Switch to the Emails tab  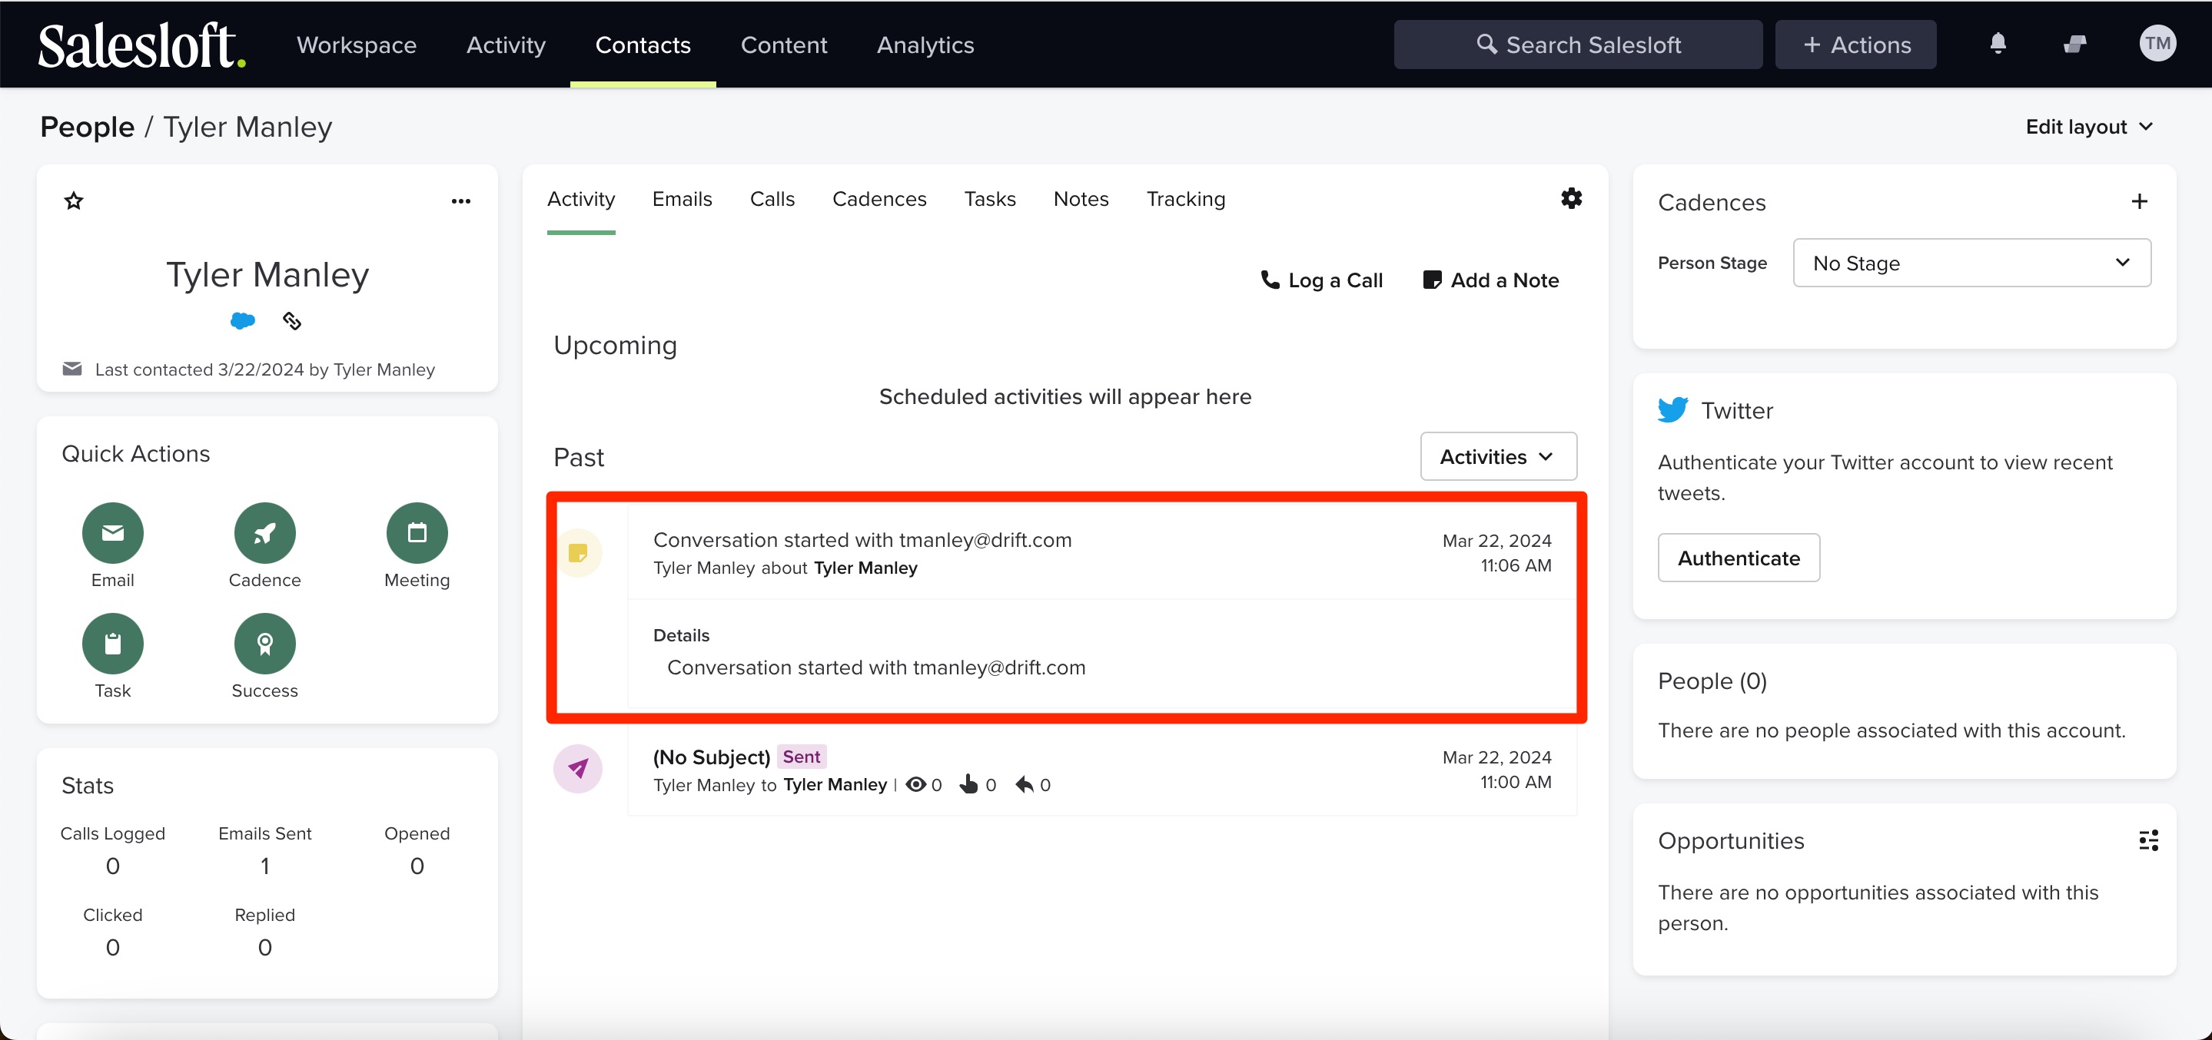(682, 198)
